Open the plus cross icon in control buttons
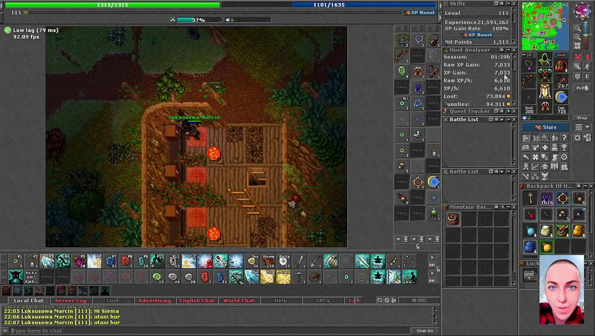Screen dimensions: 595x336 pyautogui.click(x=545, y=147)
